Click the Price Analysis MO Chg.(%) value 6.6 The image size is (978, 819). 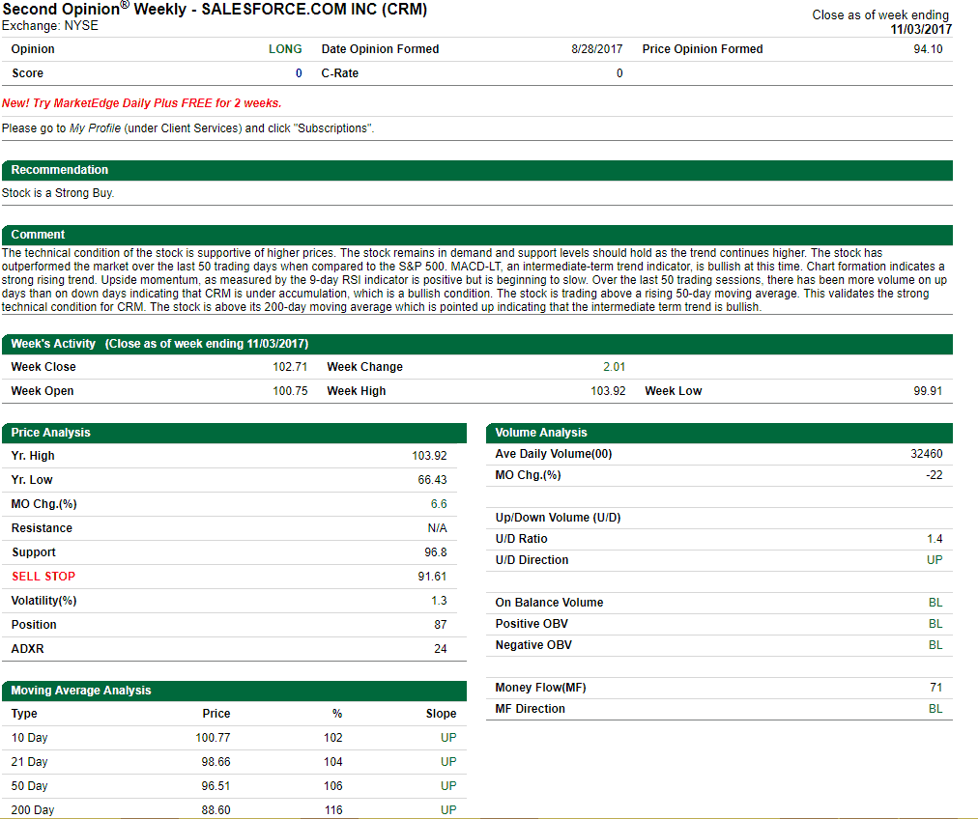[x=439, y=504]
